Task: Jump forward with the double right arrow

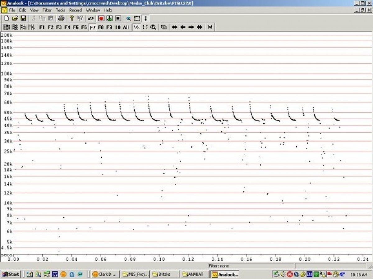Action: pyautogui.click(x=199, y=27)
